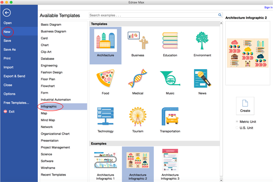This screenshot has height=182, width=273.
Task: Select Fashion Design category
Action: click(x=52, y=72)
